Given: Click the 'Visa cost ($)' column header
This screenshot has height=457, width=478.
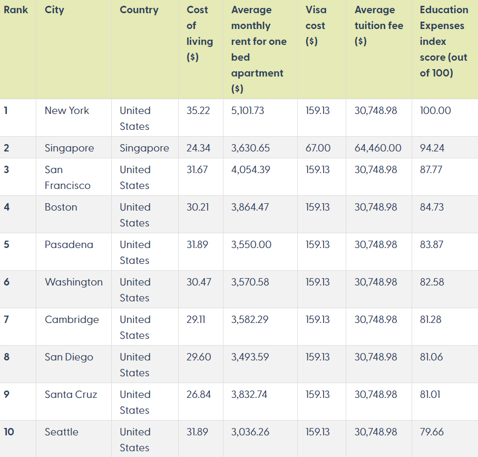Looking at the screenshot, I should point(316,25).
